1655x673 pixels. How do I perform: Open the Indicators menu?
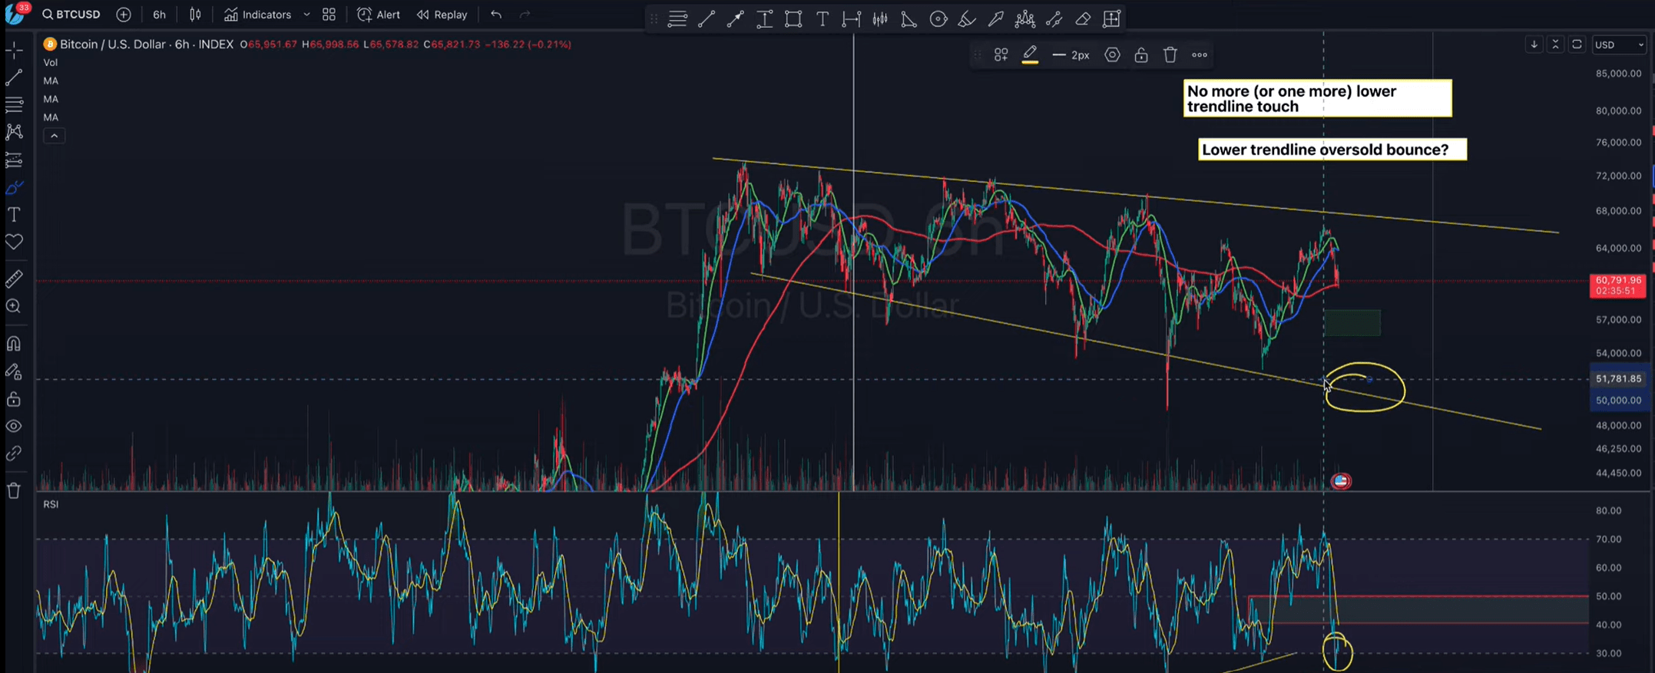[258, 15]
